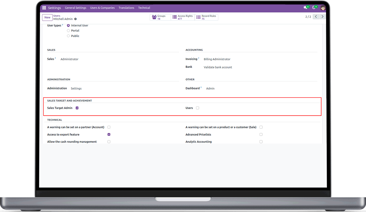Screen dimensions: 366x212
Task: Open the General Settings menu
Action: [76, 8]
